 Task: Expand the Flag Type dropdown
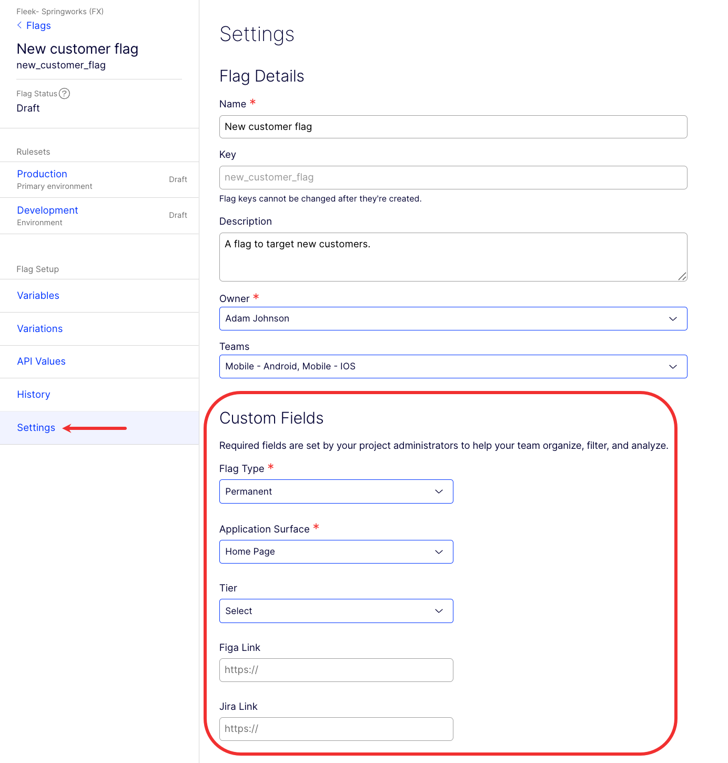coord(336,491)
